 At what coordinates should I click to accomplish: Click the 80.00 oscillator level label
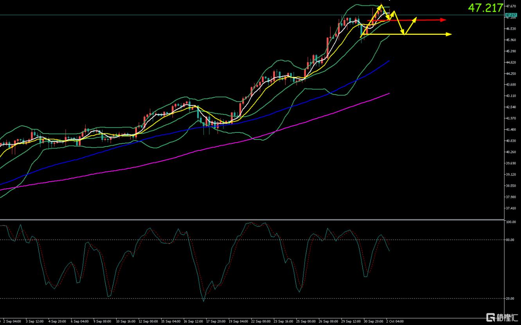click(510, 240)
